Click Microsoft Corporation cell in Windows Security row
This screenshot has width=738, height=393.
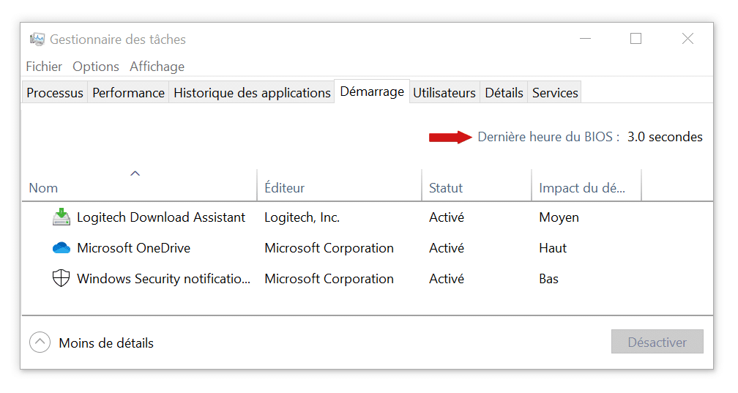[329, 279]
